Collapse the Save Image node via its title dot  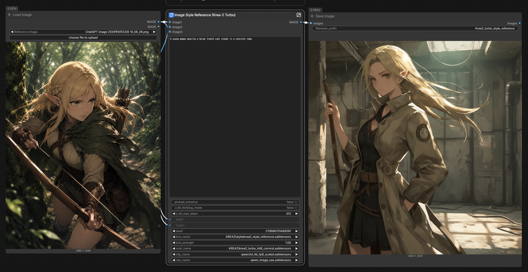312,16
